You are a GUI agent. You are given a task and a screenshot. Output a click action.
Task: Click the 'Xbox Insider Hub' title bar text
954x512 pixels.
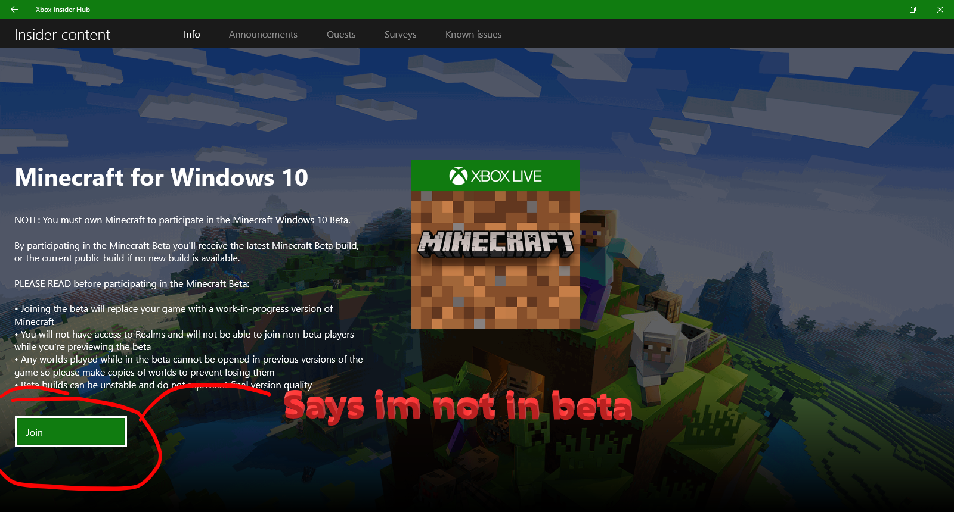click(63, 10)
